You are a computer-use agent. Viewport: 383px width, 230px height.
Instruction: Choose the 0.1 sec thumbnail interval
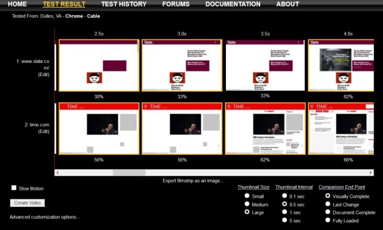pyautogui.click(x=285, y=196)
